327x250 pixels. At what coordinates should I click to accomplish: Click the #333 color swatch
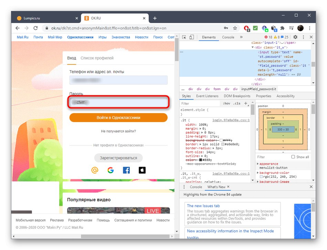pos(200,160)
